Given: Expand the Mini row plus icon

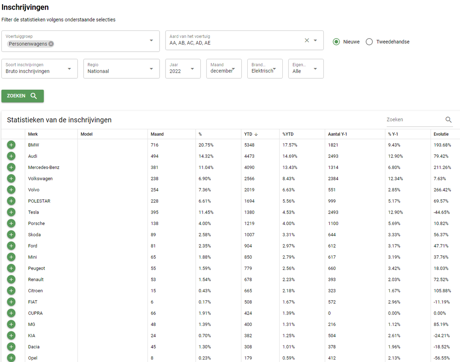Looking at the screenshot, I should 11,257.
